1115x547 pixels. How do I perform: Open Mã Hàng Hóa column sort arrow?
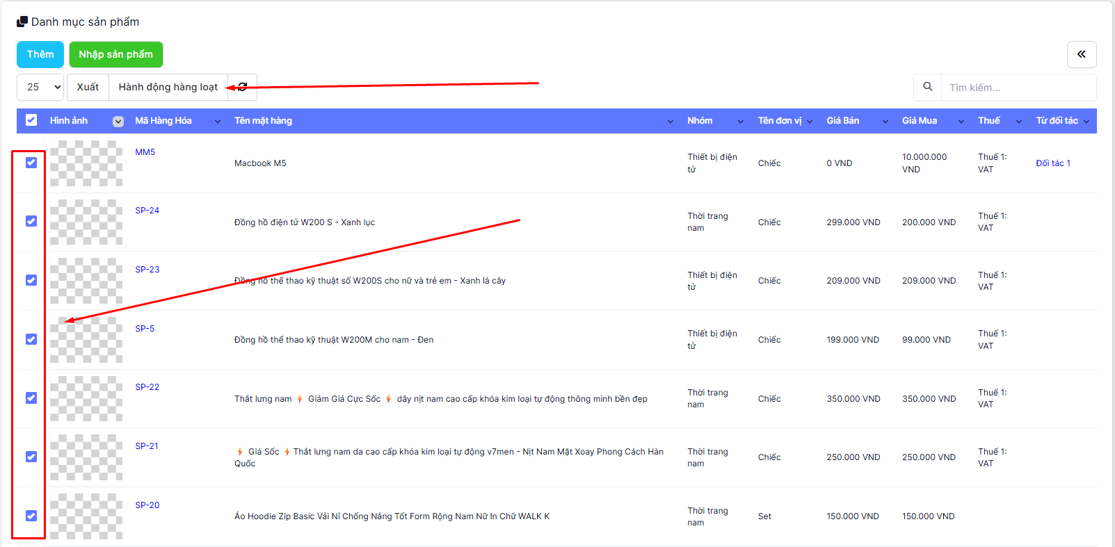click(x=218, y=122)
